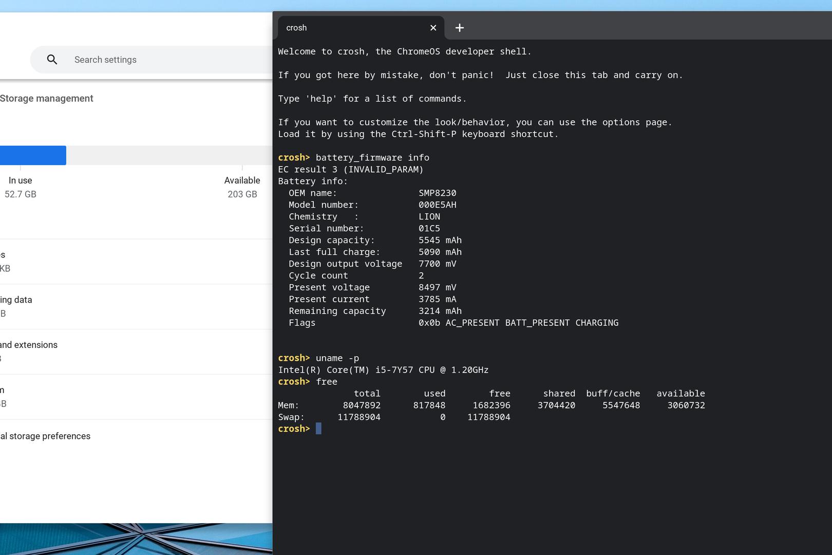
Task: Click the Mem row total value 8047892
Action: pos(362,405)
